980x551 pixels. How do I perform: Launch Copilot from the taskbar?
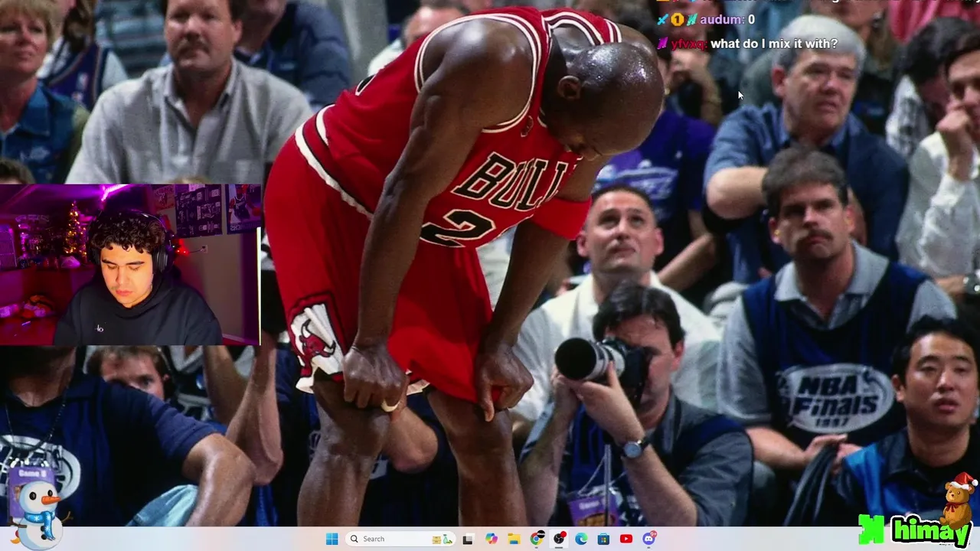coord(491,539)
